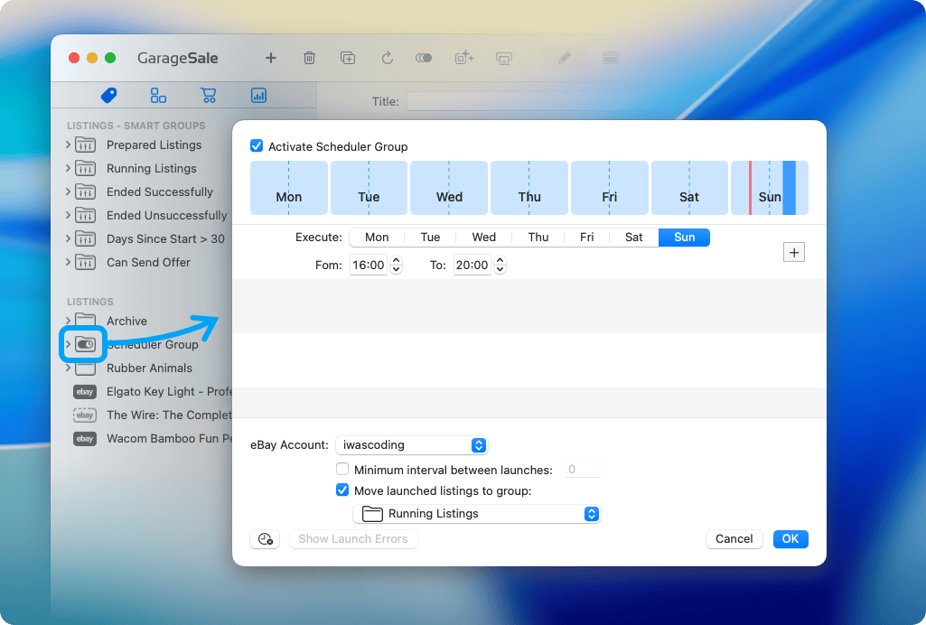Expand the Prepared Listings group

coord(68,145)
